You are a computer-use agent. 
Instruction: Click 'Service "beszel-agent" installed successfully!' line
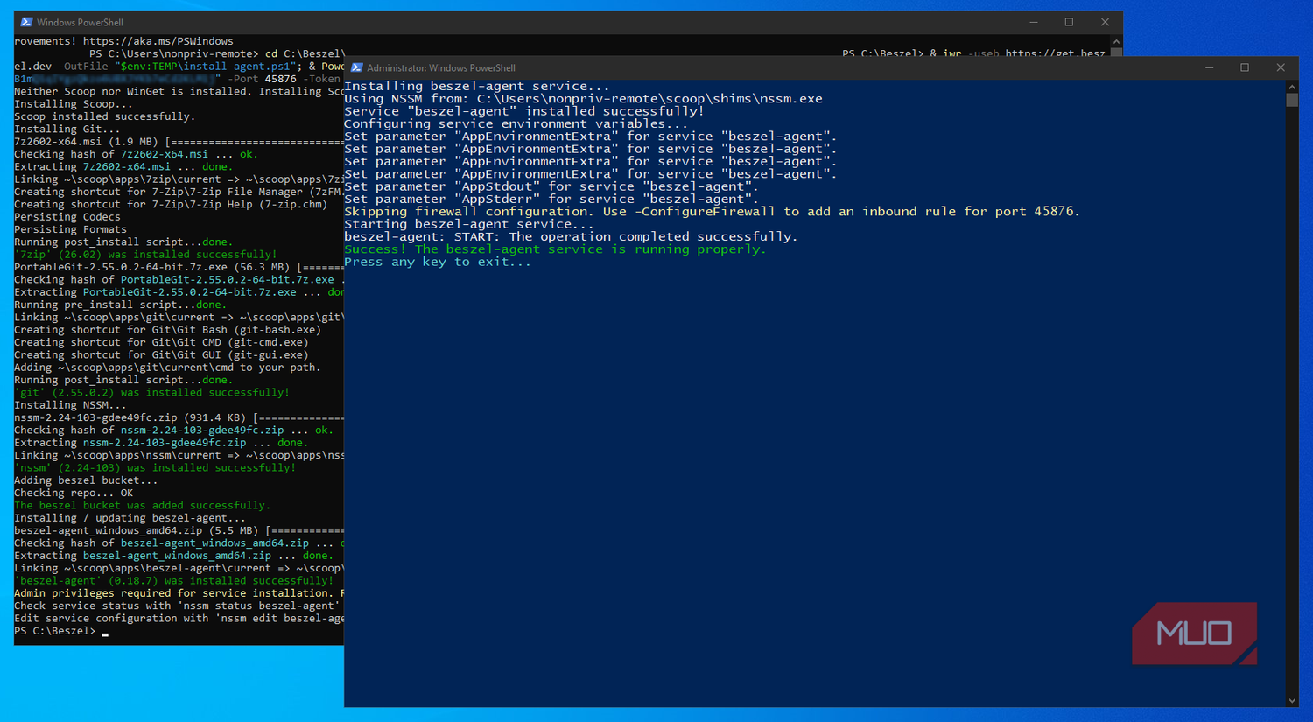click(x=523, y=111)
